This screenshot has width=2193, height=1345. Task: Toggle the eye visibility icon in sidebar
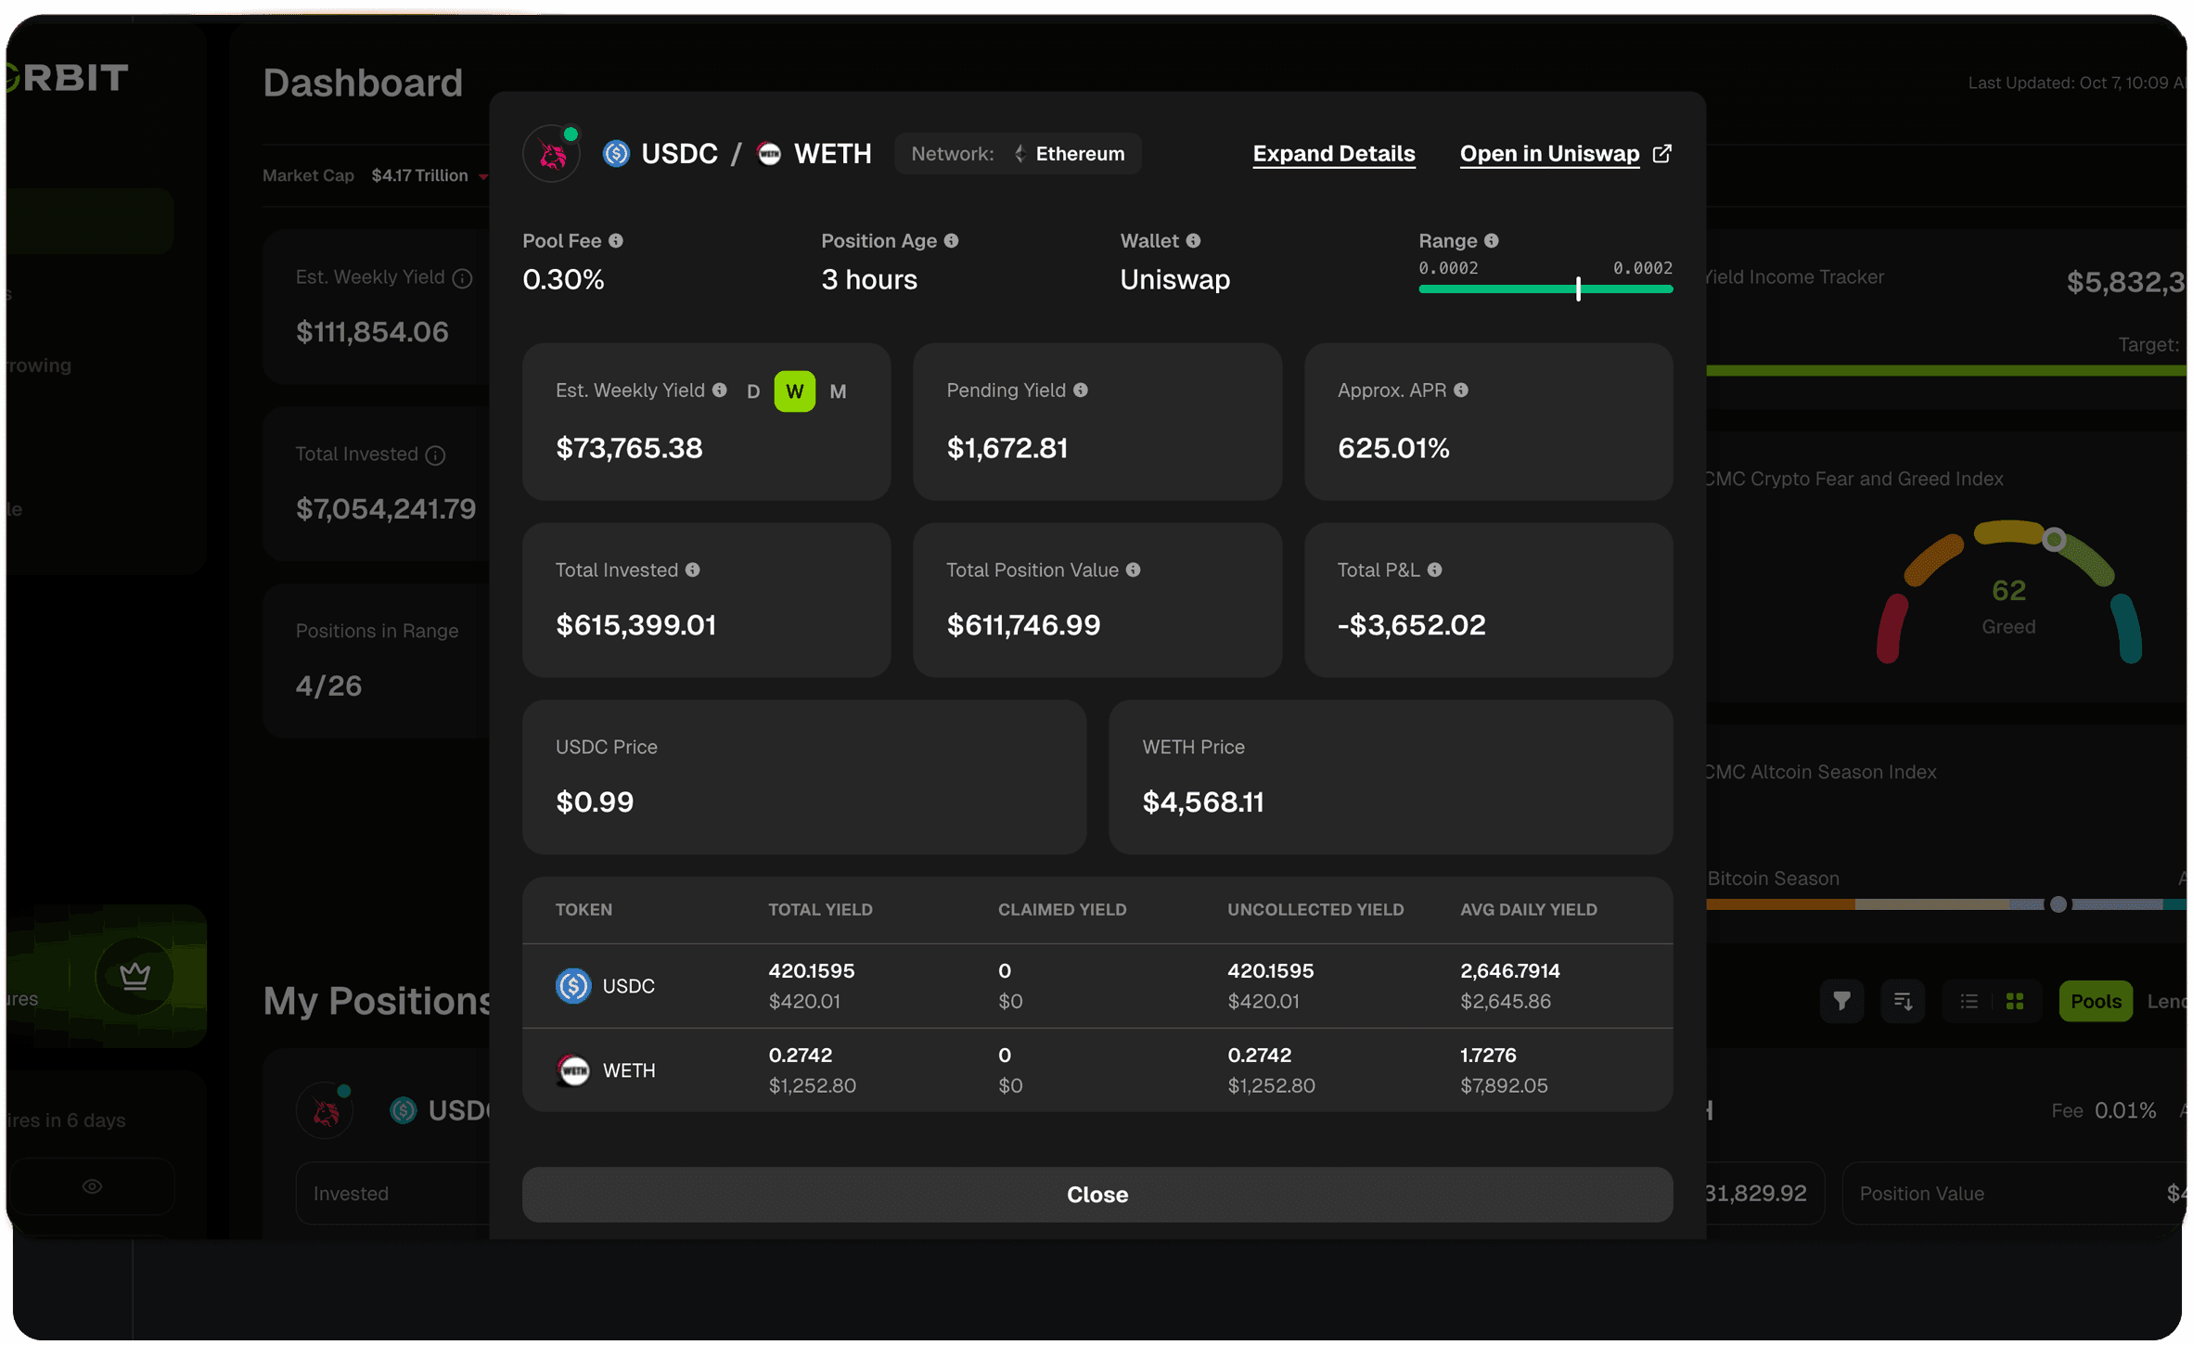(x=92, y=1186)
